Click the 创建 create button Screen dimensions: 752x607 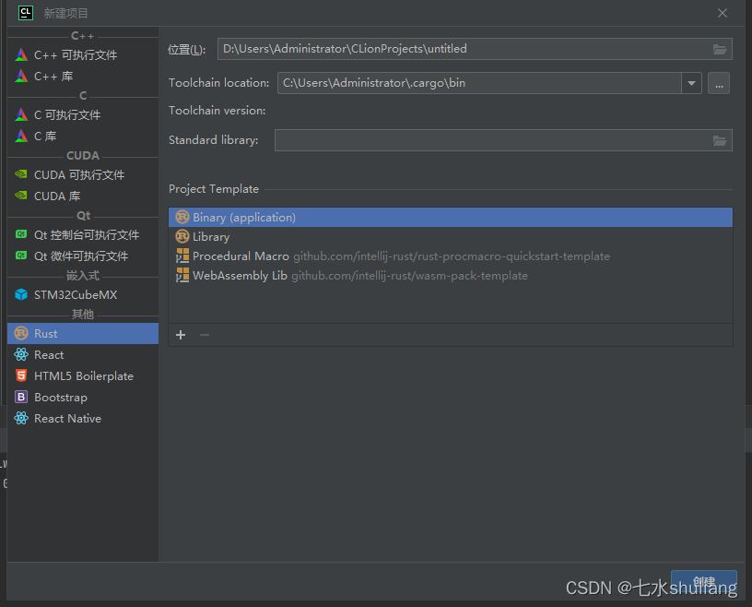703,582
